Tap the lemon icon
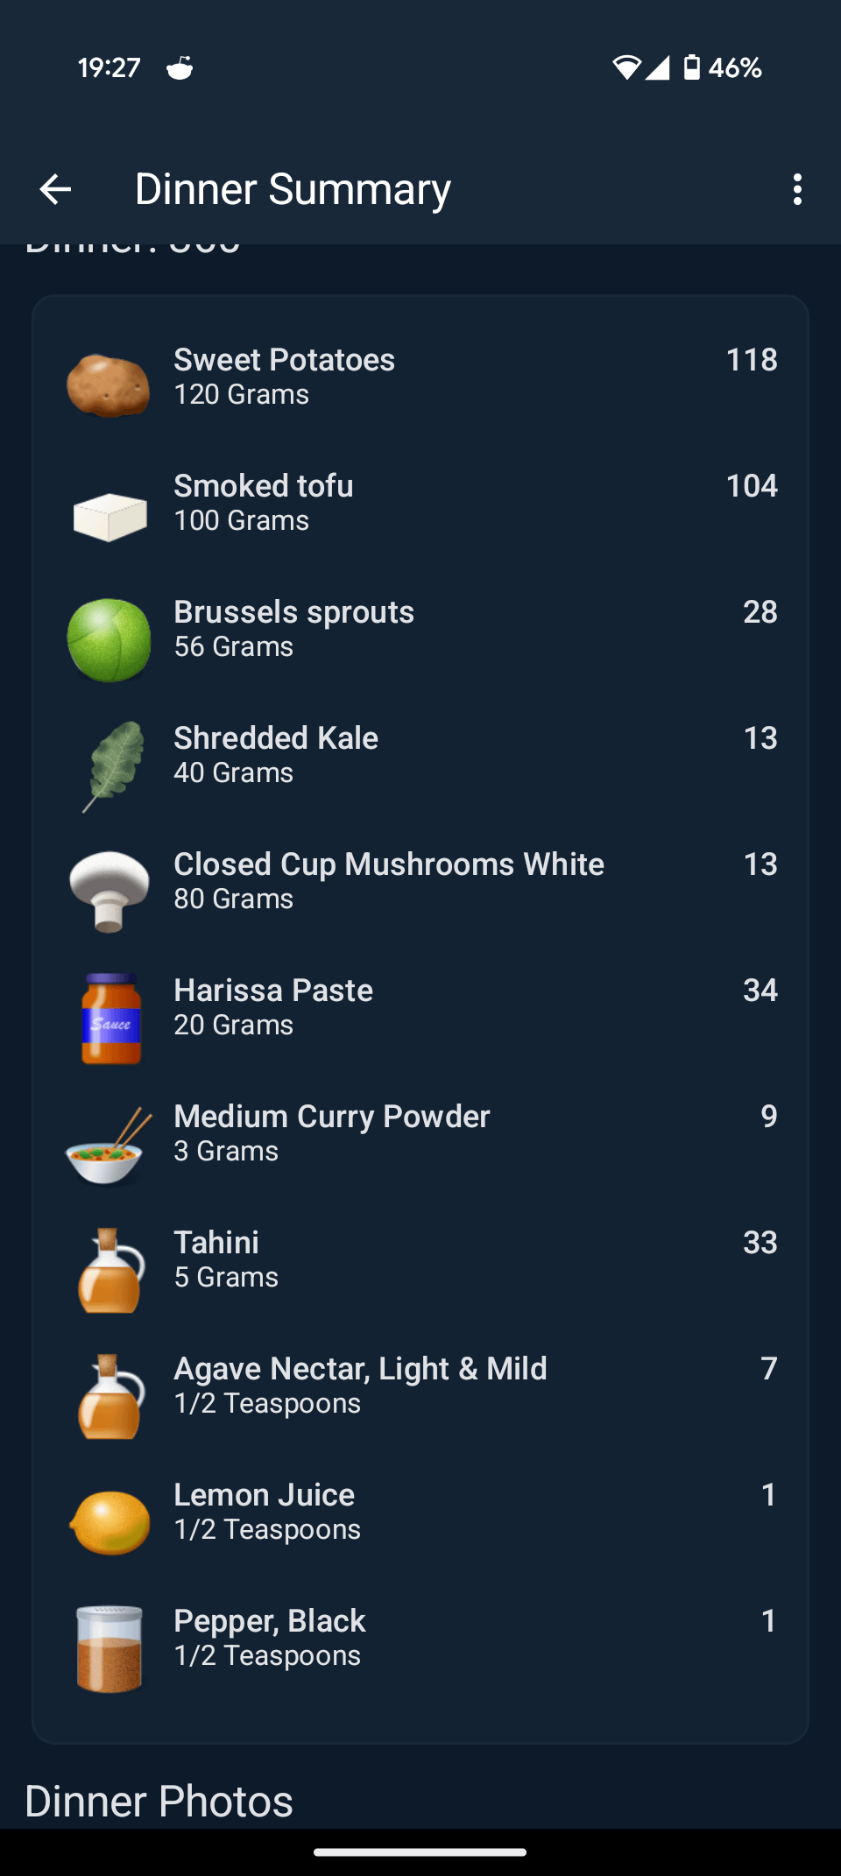The height and width of the screenshot is (1876, 841). click(x=110, y=1523)
